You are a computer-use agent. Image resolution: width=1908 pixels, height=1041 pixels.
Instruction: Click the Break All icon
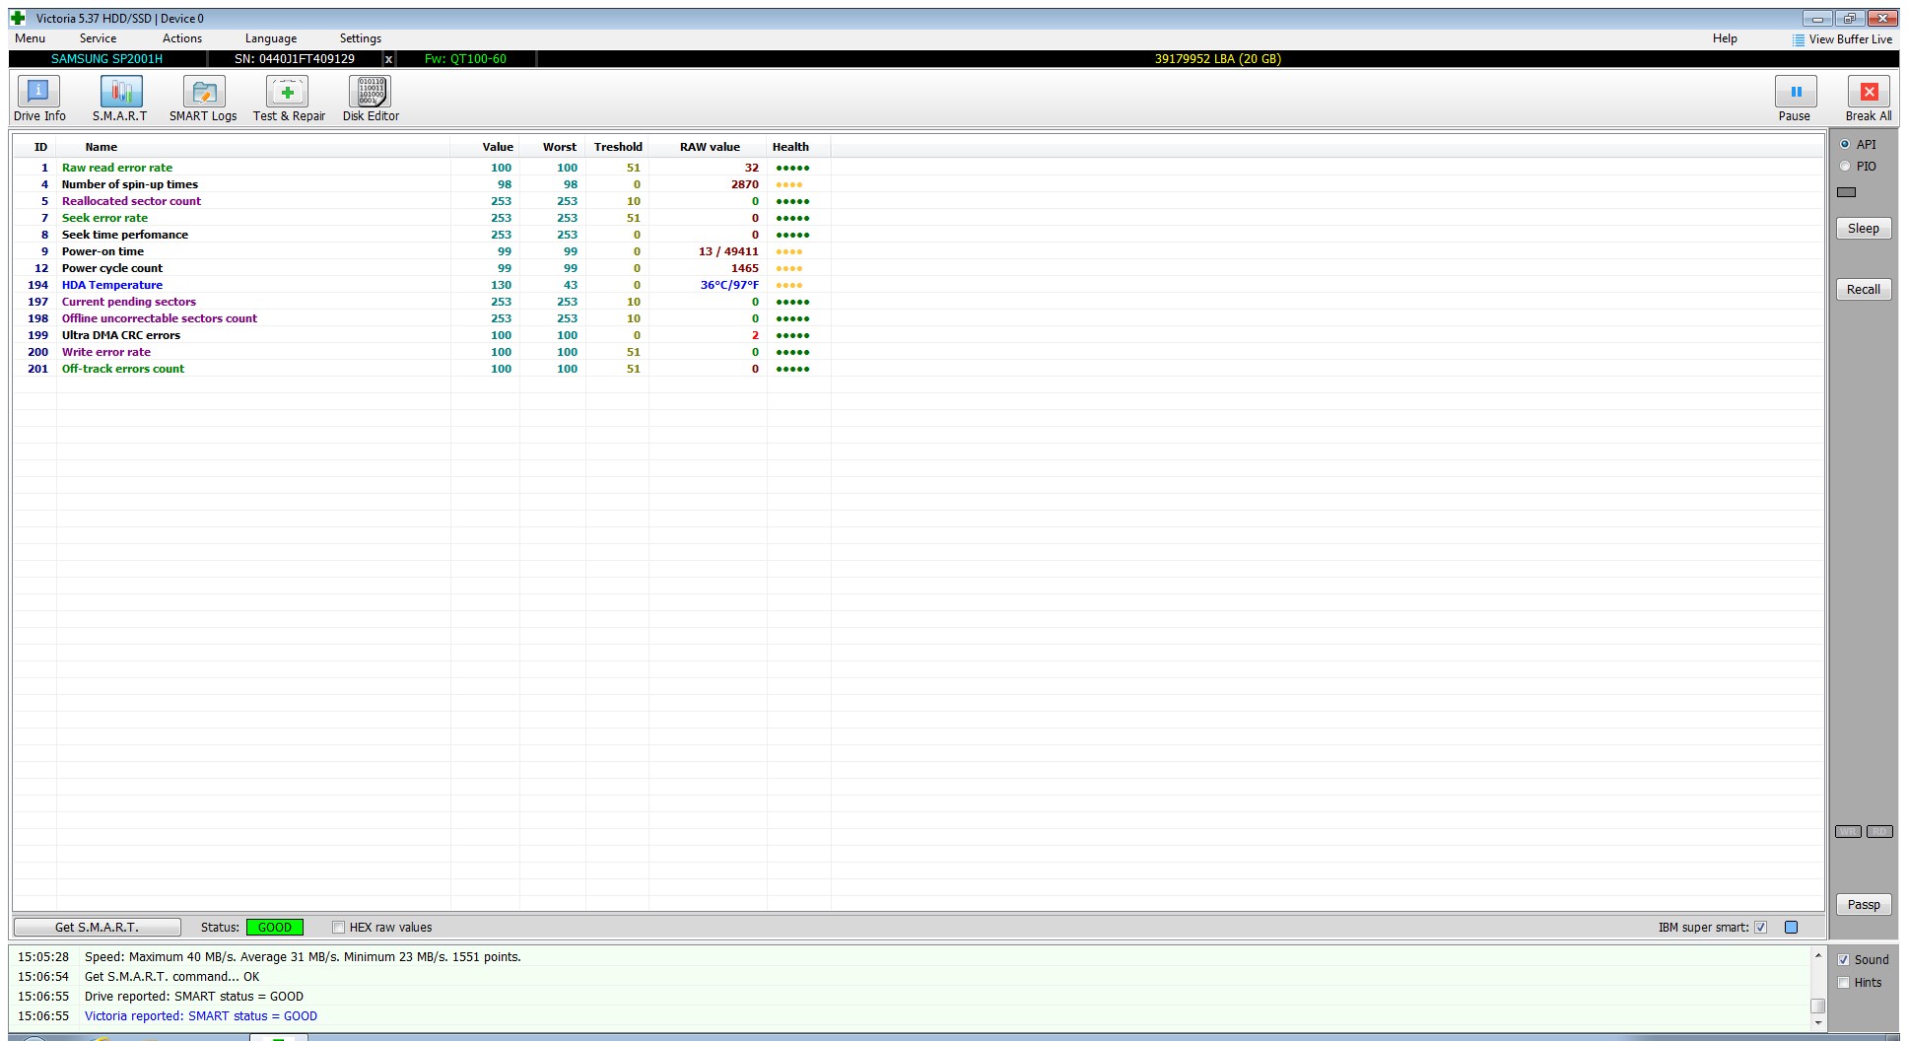[1869, 92]
